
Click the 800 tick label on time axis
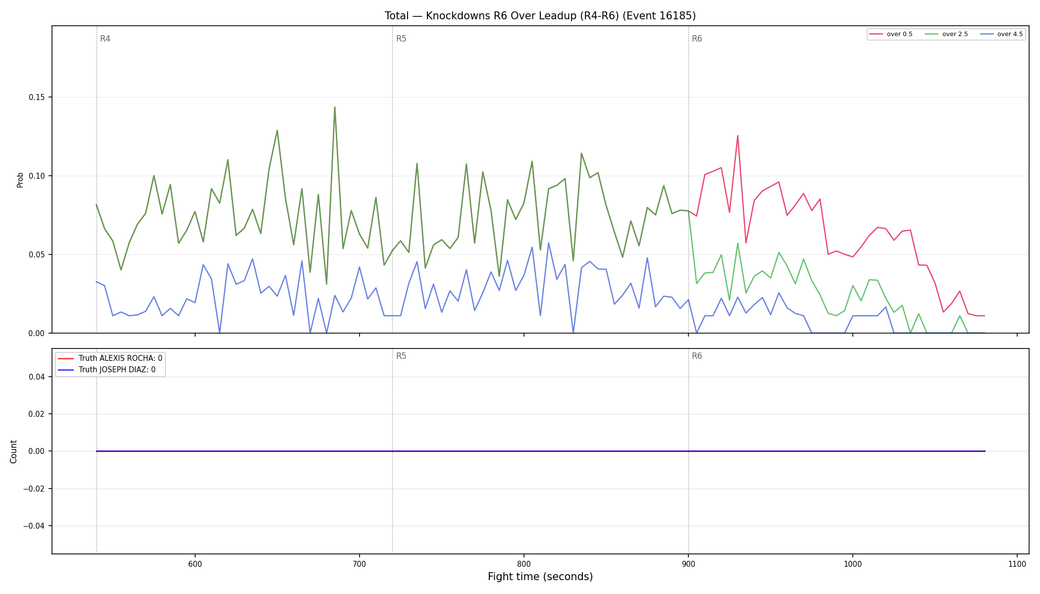point(524,564)
